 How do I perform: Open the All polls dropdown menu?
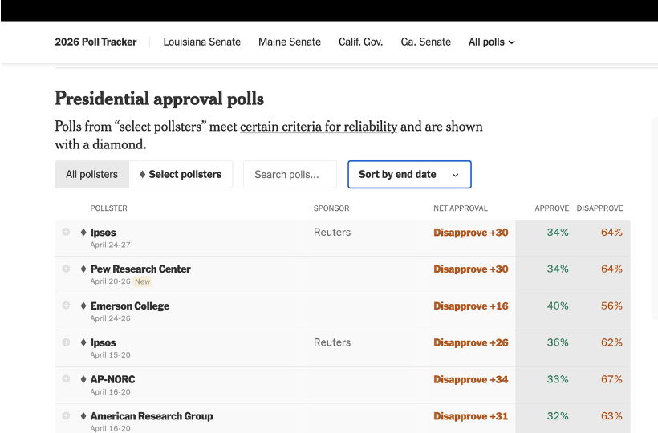point(491,42)
